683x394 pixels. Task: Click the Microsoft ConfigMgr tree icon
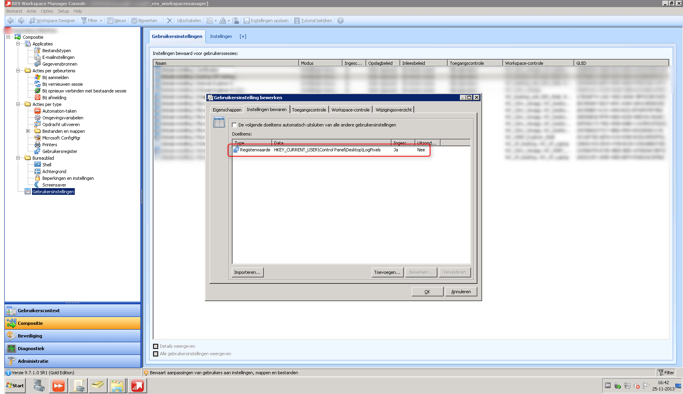pos(38,138)
